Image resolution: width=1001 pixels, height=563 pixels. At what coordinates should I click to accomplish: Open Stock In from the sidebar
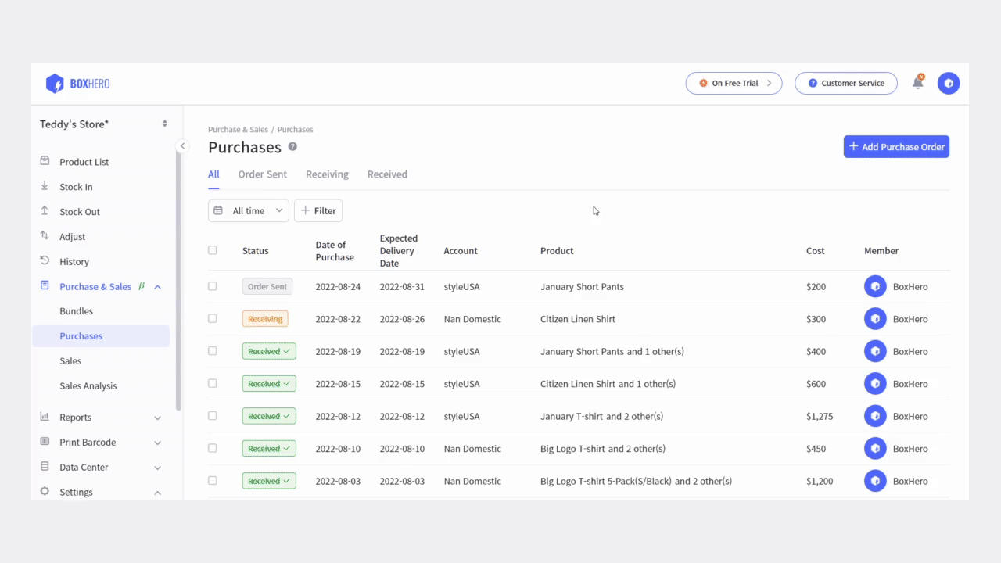coord(76,187)
